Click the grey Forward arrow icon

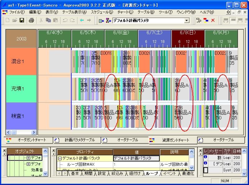(x=89, y=20)
